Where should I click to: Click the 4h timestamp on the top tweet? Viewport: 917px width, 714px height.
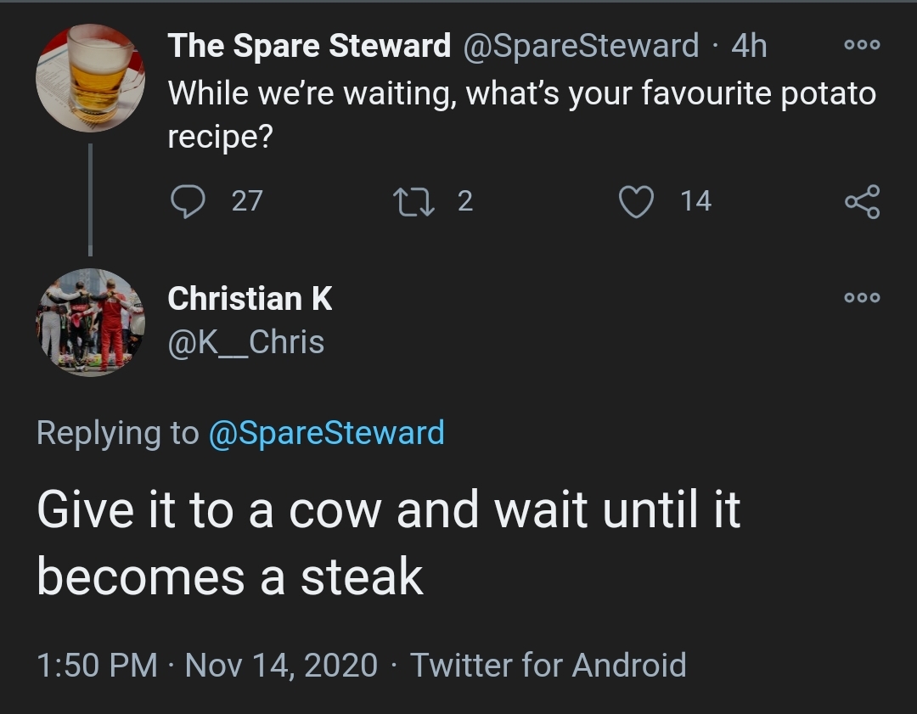[x=749, y=46]
